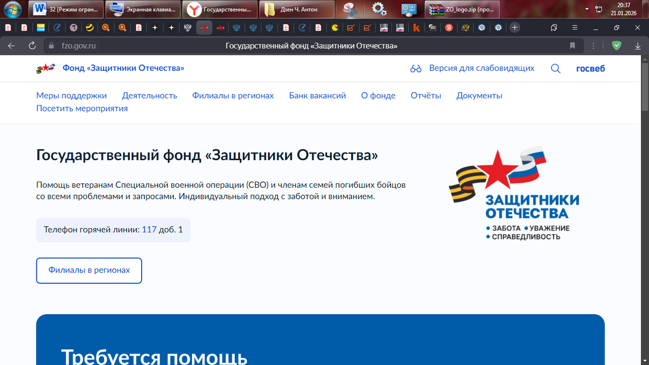Open 'Документы' menu item
The width and height of the screenshot is (649, 365).
479,96
